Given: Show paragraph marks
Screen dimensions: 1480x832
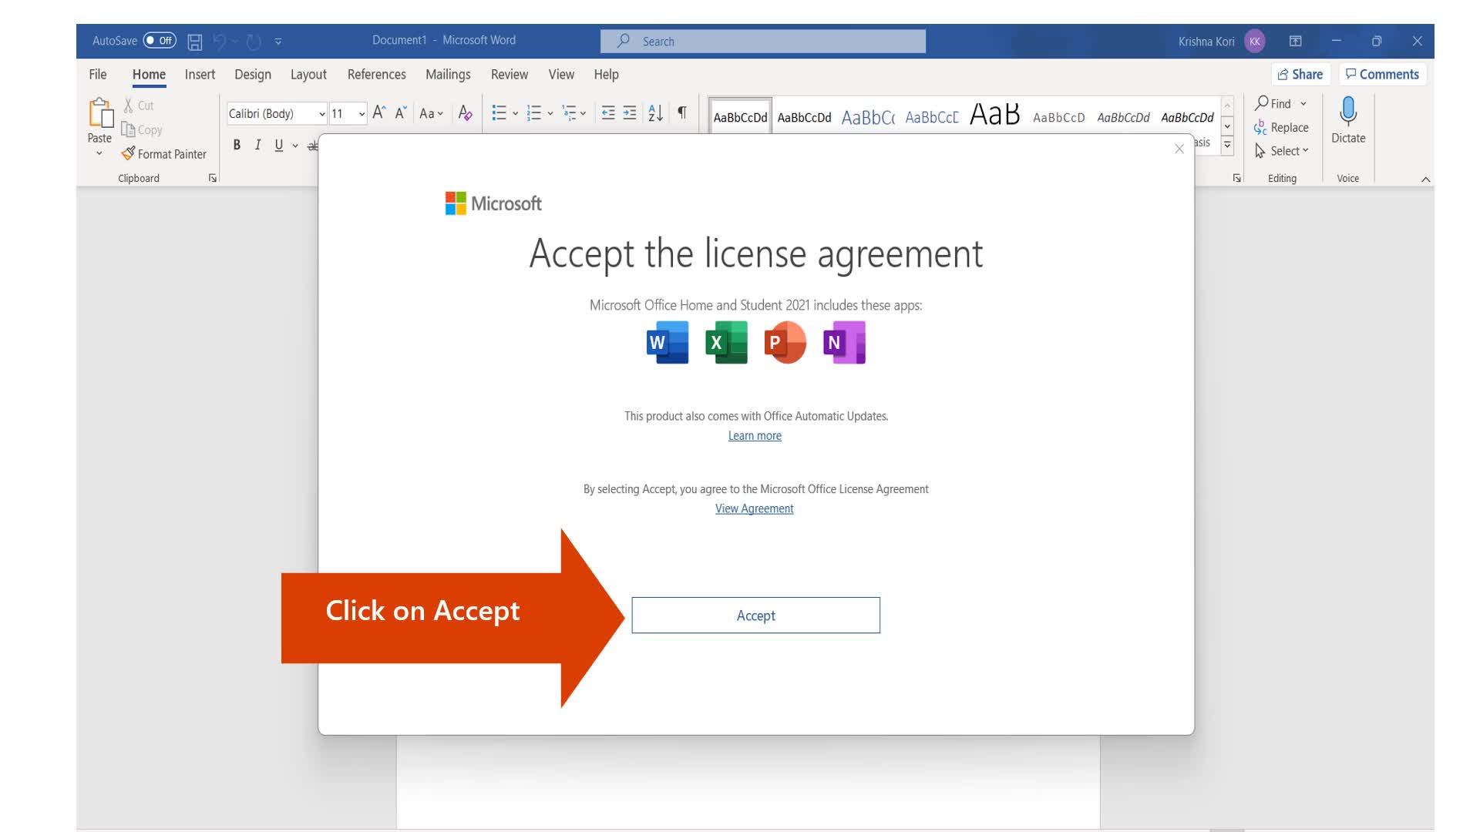Looking at the screenshot, I should [681, 112].
